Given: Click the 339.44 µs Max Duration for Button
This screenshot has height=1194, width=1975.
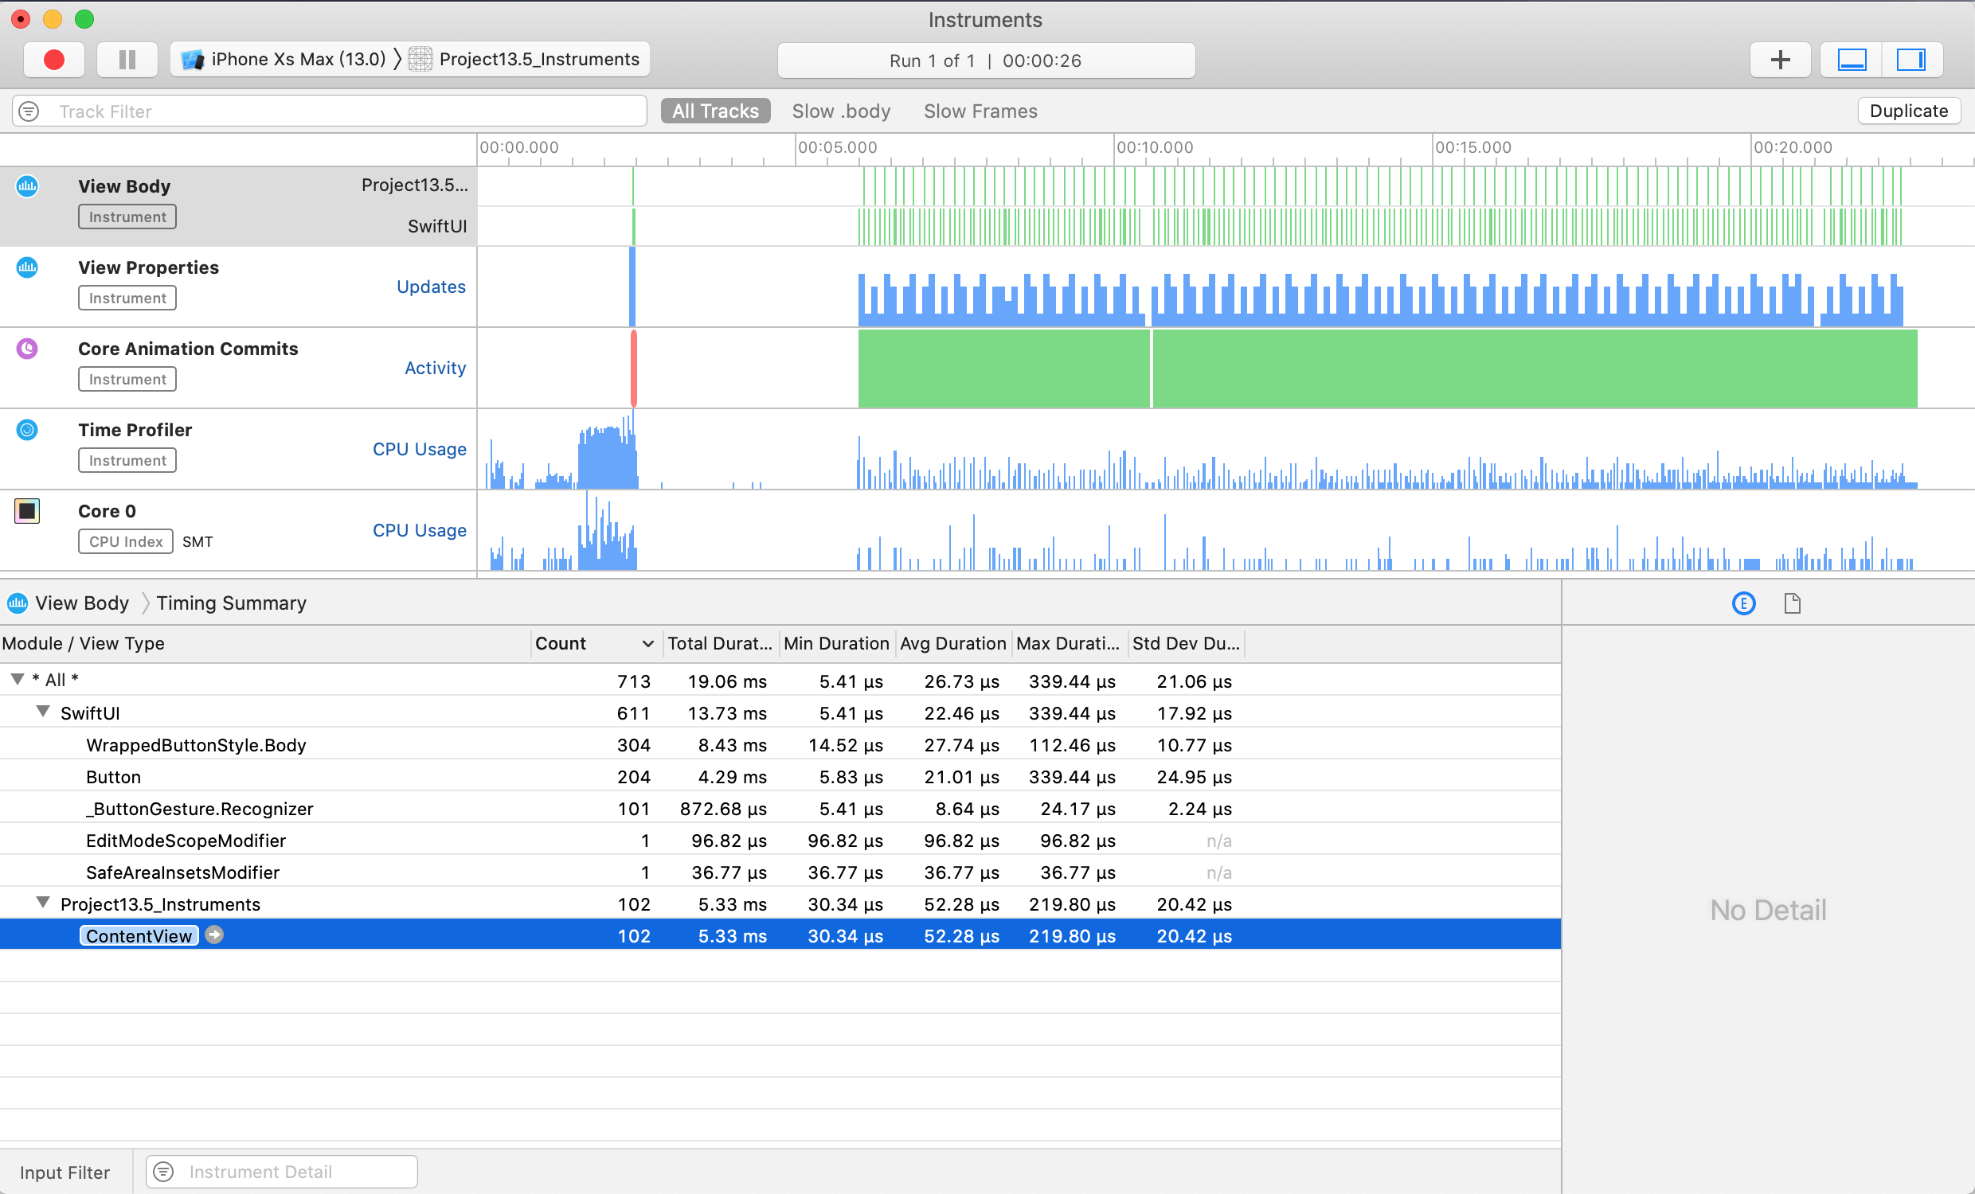Looking at the screenshot, I should pos(1072,778).
